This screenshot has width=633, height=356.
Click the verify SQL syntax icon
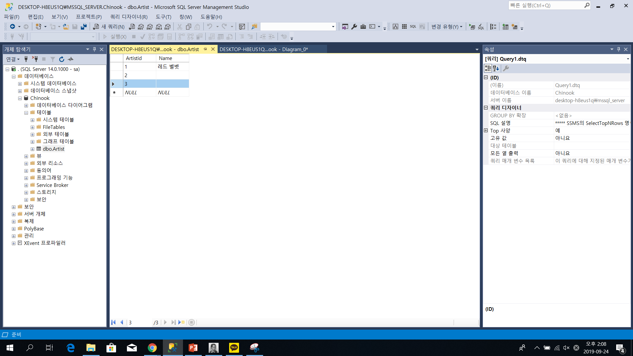pyautogui.click(x=481, y=27)
